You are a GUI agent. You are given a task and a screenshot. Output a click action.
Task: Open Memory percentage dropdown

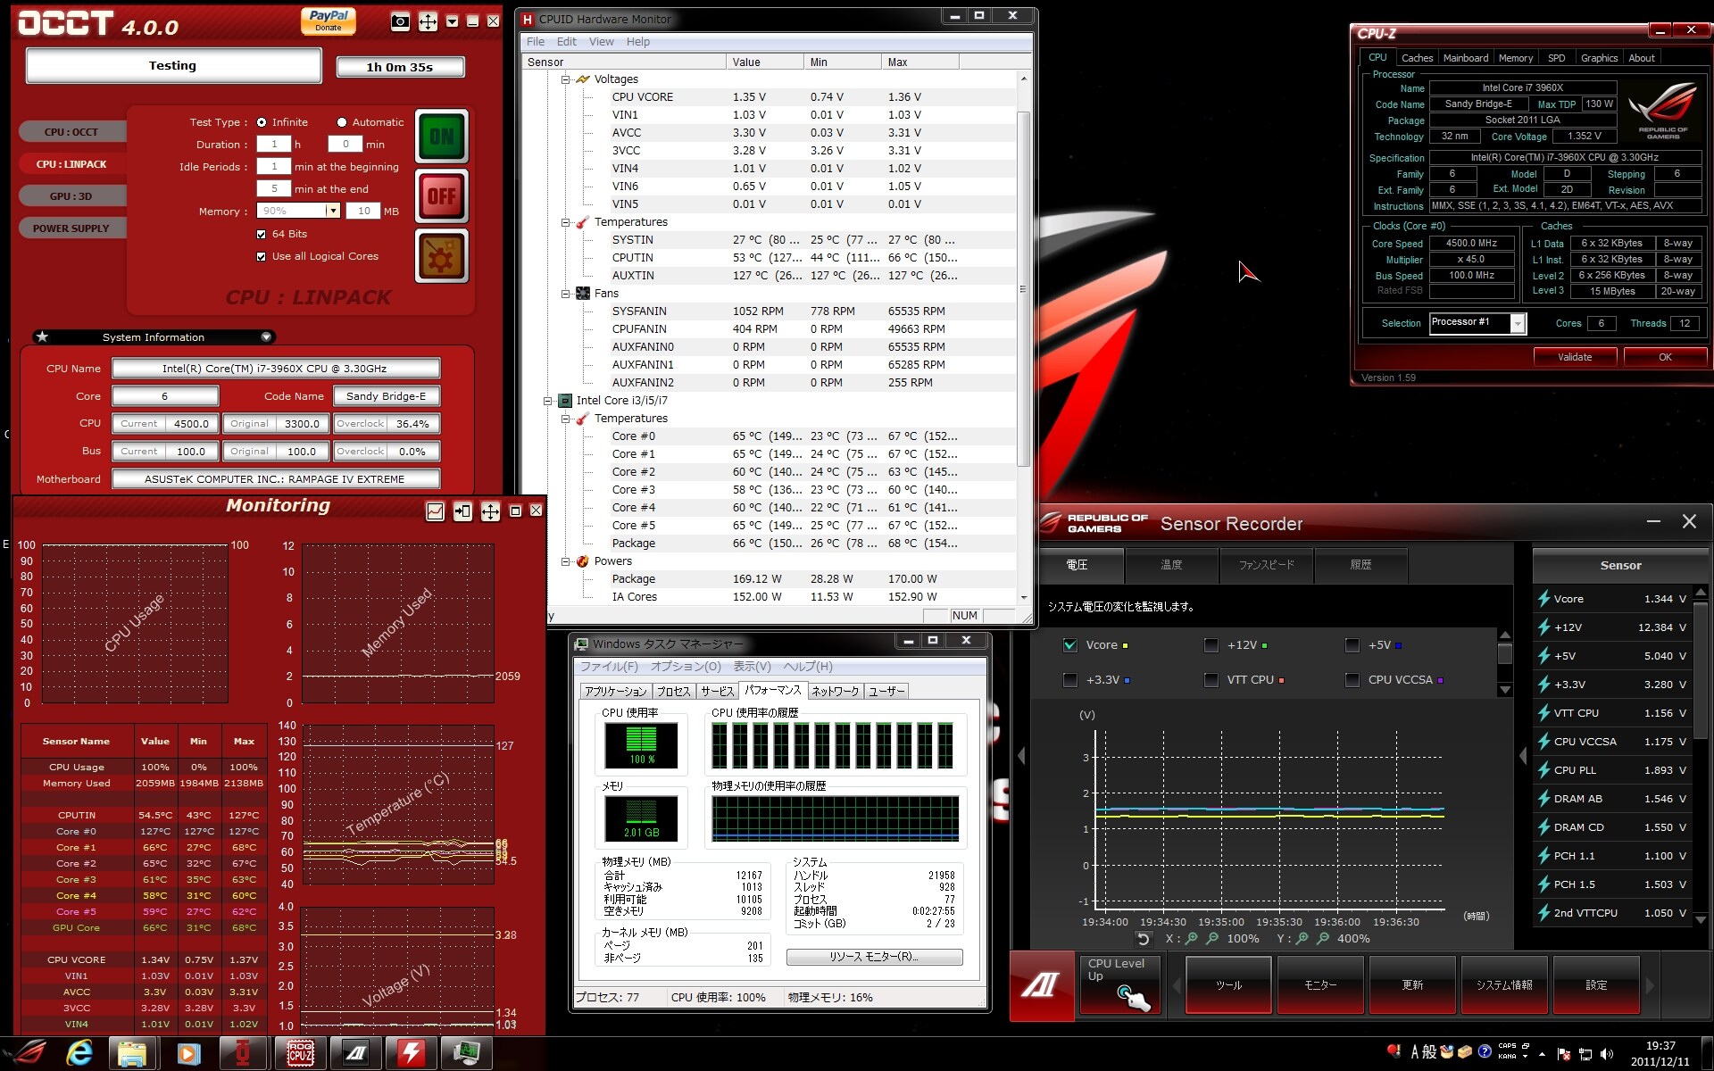pyautogui.click(x=332, y=212)
